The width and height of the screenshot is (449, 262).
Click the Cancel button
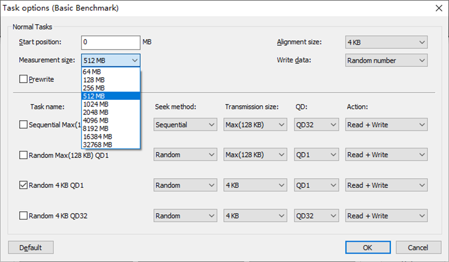point(418,248)
